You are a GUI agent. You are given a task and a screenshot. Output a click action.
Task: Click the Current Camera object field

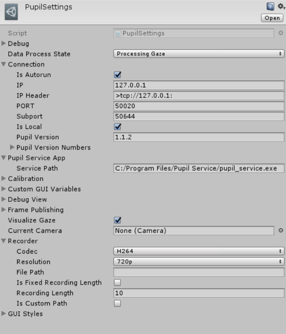click(x=194, y=231)
